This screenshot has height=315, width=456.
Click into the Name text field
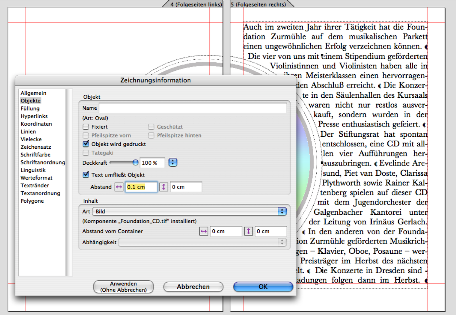click(193, 108)
